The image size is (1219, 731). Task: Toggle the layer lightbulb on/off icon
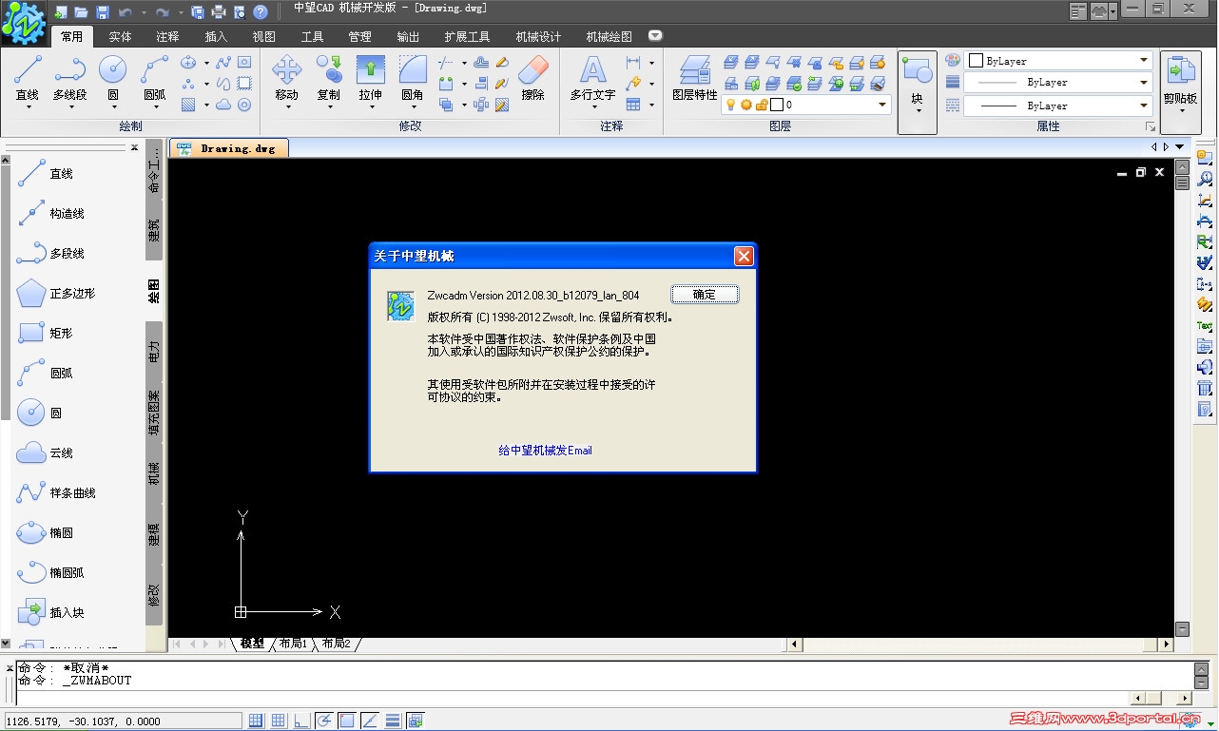[731, 105]
